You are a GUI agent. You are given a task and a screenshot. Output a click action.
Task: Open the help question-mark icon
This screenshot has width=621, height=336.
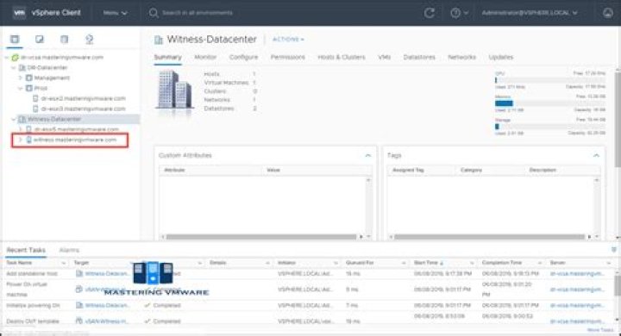455,13
